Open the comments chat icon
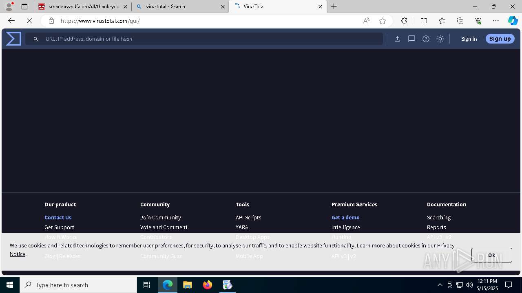The image size is (522, 293). (411, 39)
